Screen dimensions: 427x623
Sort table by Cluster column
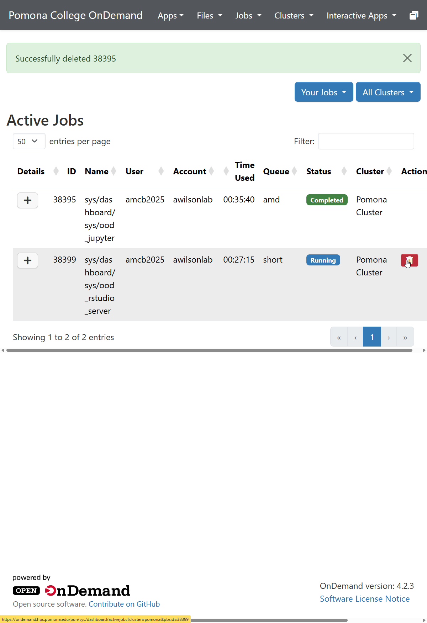tap(374, 171)
